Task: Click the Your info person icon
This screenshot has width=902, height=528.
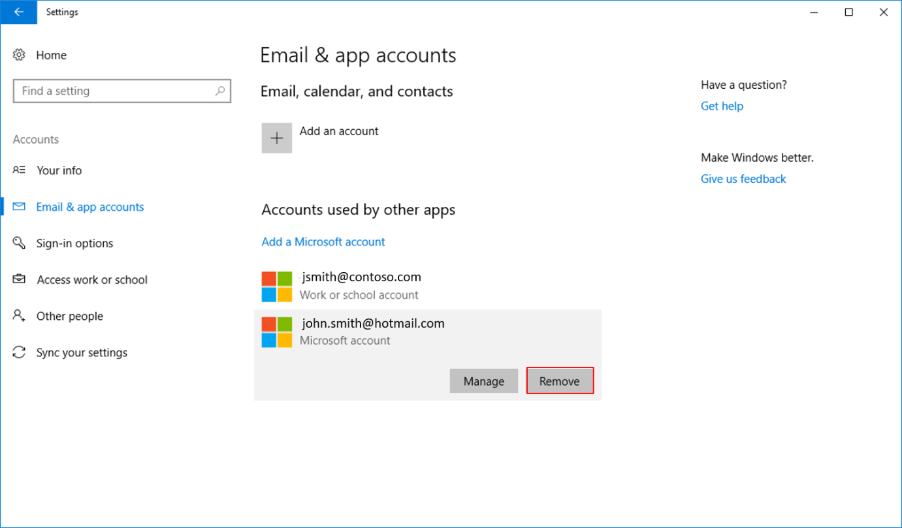Action: [19, 170]
